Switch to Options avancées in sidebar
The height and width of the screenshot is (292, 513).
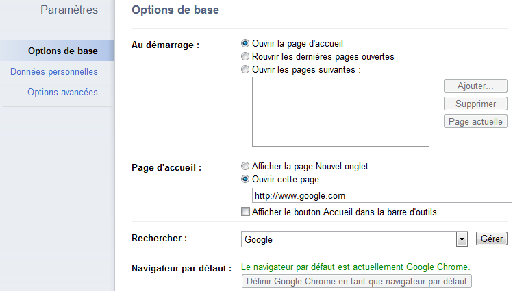pos(62,93)
